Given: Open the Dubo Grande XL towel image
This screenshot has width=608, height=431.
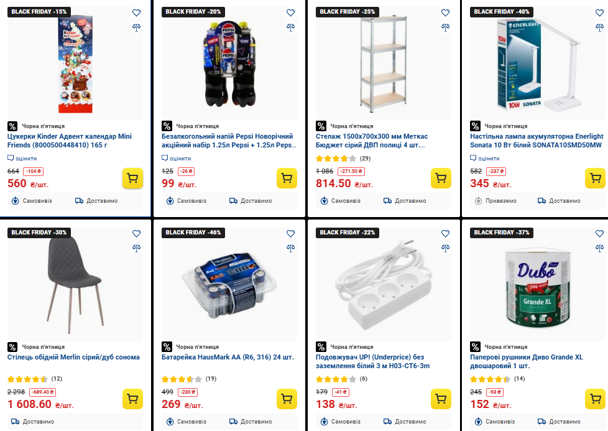Looking at the screenshot, I should coord(536,283).
